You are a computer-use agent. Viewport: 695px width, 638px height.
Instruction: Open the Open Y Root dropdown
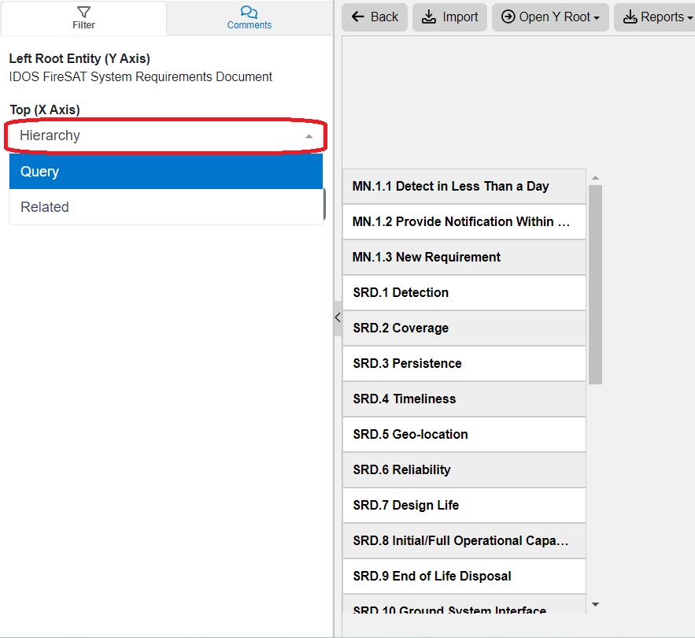pos(550,17)
